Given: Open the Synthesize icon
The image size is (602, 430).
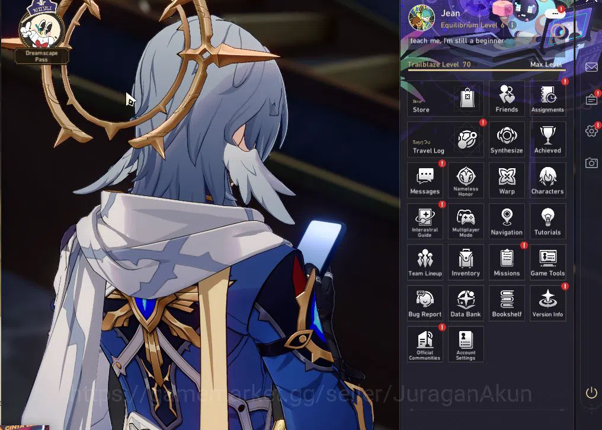Looking at the screenshot, I should point(507,140).
